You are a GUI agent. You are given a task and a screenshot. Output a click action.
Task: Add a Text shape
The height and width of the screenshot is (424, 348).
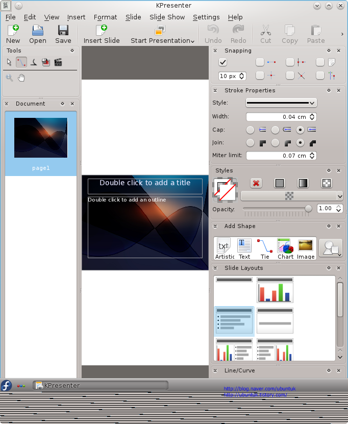tap(244, 248)
